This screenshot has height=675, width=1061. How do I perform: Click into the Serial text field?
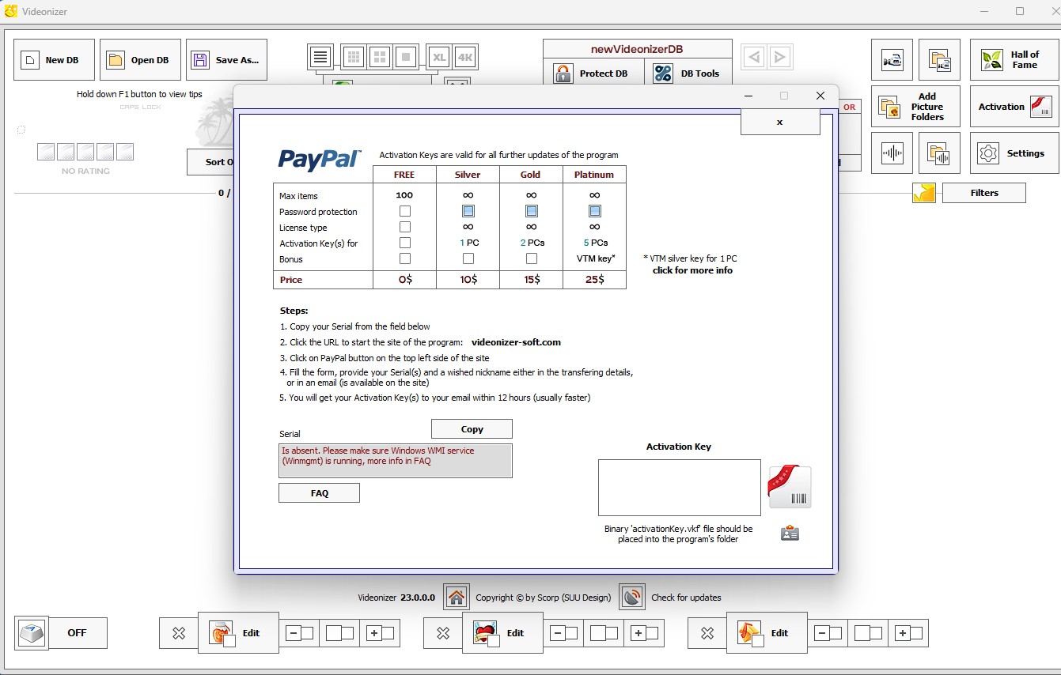396,461
